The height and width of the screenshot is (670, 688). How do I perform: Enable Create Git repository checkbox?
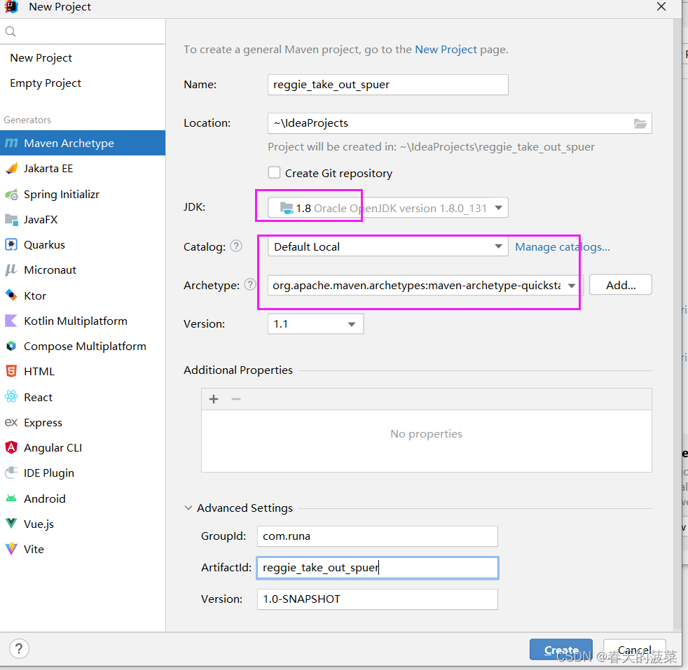[274, 173]
